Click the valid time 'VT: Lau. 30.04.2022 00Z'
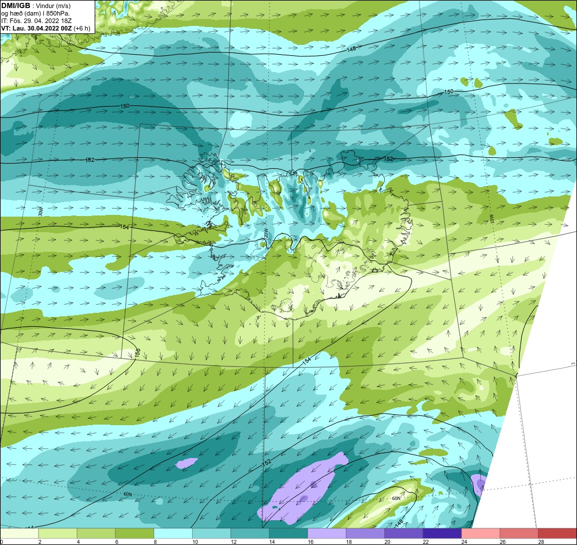The image size is (577, 545). [x=36, y=28]
